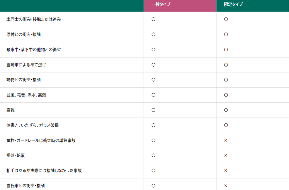Click the 車同士の衝突・接触または追突 label
Viewport: 289px width, 190px height.
34,19
